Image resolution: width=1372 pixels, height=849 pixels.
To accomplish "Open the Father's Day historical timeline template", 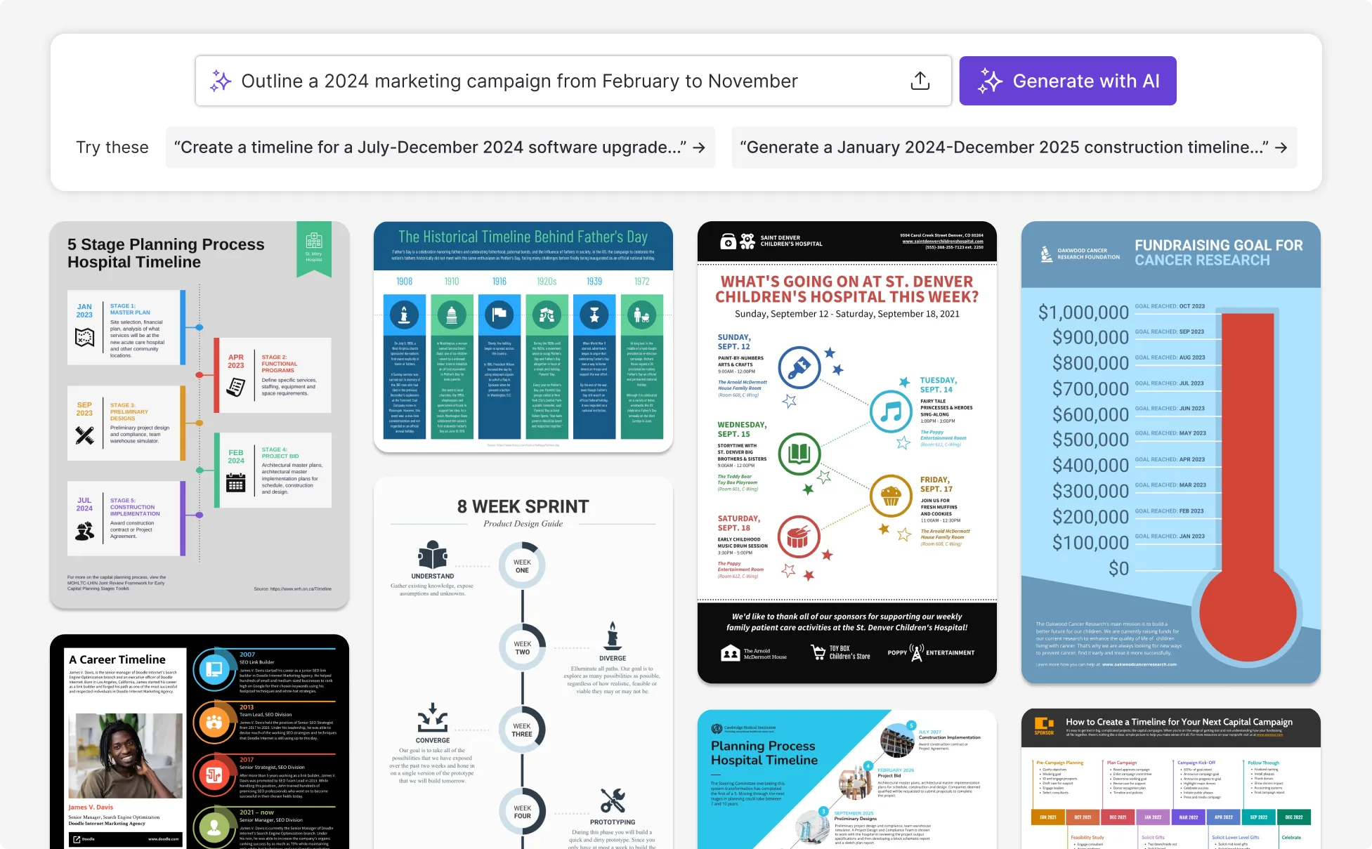I will tap(523, 337).
